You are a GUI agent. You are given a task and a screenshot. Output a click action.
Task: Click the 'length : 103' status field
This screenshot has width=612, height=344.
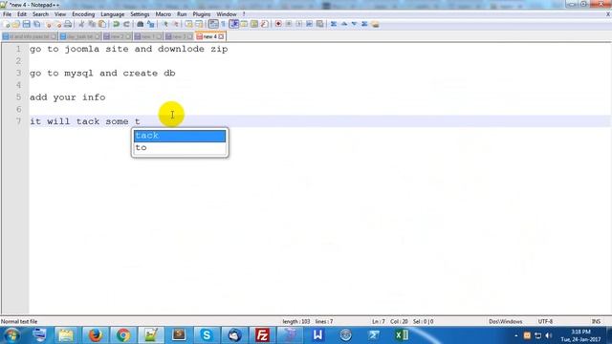click(296, 321)
